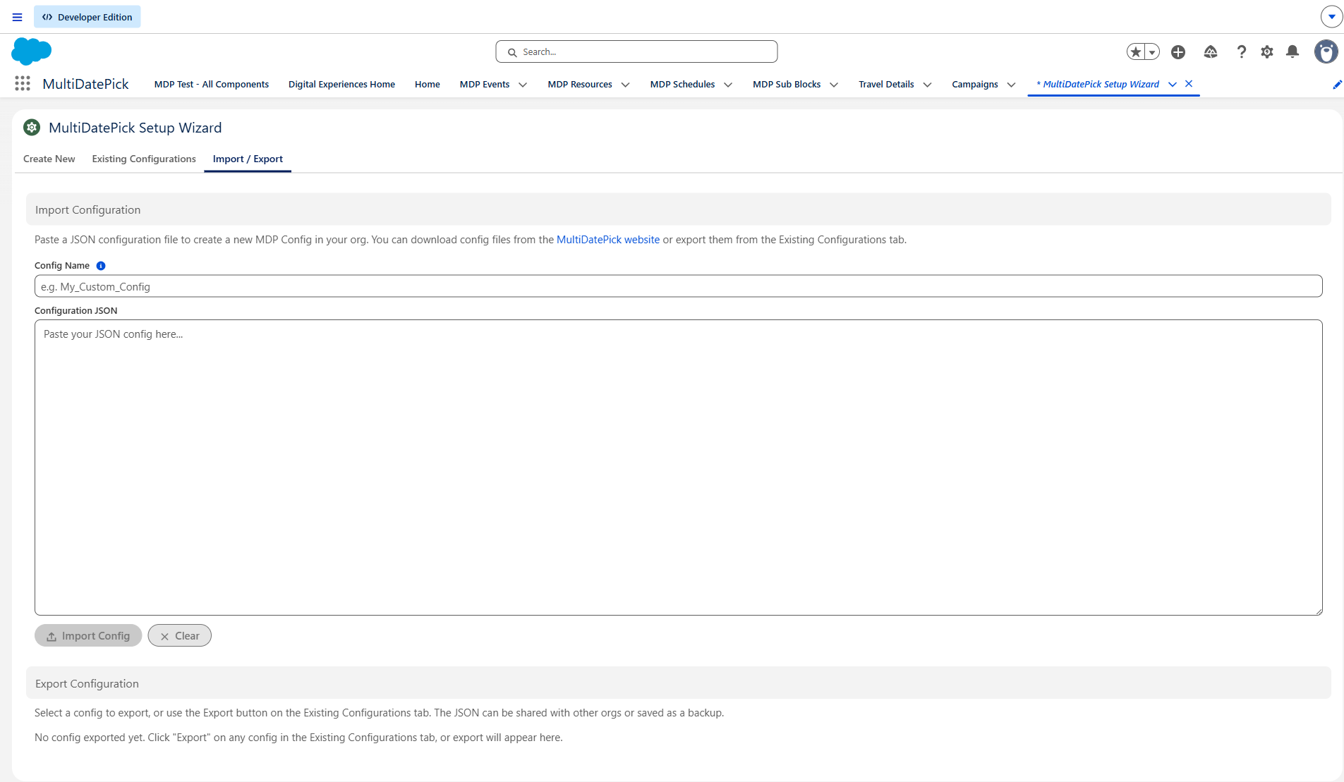Click the edit navigation pencil icon

[x=1337, y=85]
